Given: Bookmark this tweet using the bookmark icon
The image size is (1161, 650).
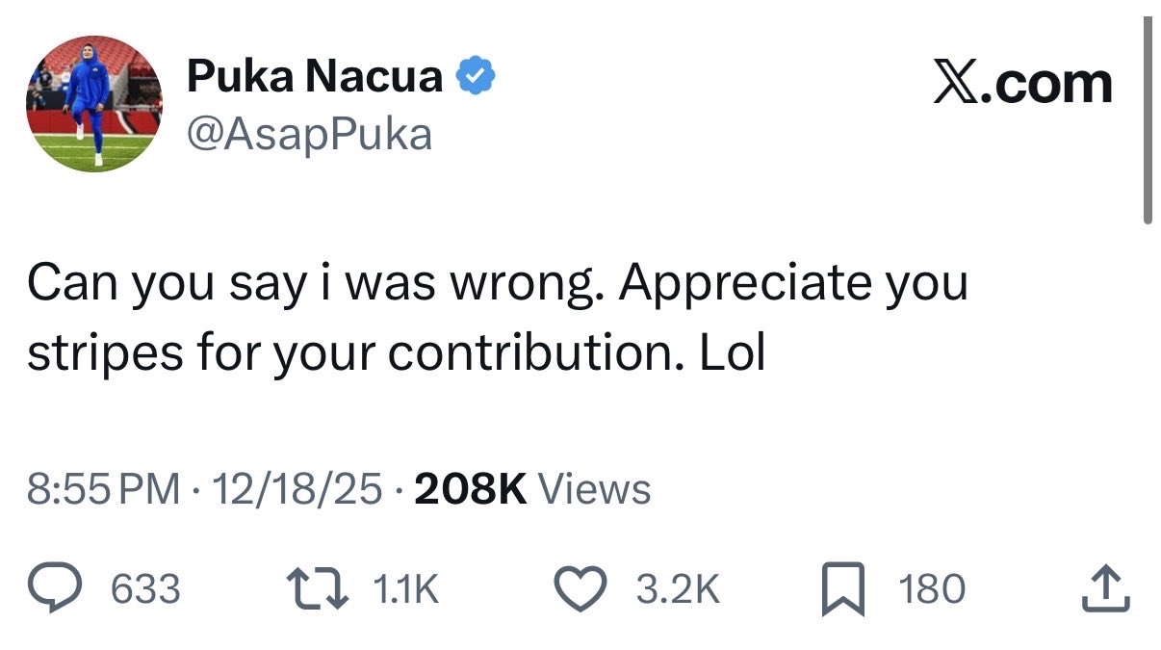Looking at the screenshot, I should 842,588.
